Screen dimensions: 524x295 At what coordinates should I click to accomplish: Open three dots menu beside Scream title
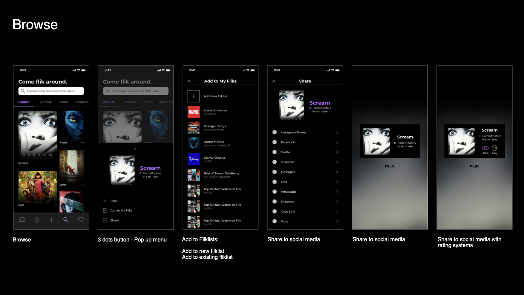55,163
